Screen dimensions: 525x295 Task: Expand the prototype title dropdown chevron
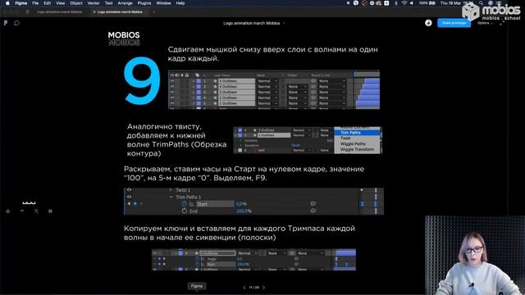pyautogui.click(x=285, y=24)
